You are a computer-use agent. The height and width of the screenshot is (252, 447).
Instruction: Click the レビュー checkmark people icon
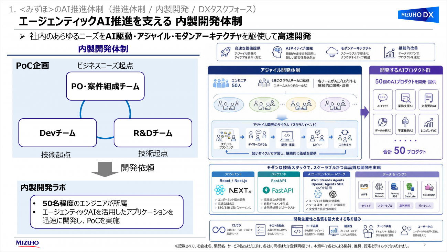click(x=317, y=136)
